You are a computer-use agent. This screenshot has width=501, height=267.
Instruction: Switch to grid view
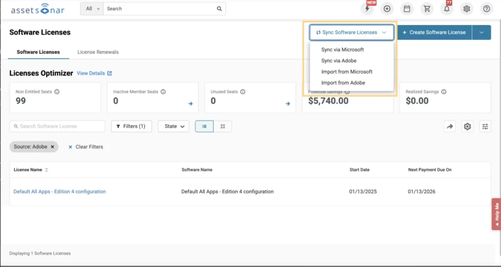coord(223,126)
